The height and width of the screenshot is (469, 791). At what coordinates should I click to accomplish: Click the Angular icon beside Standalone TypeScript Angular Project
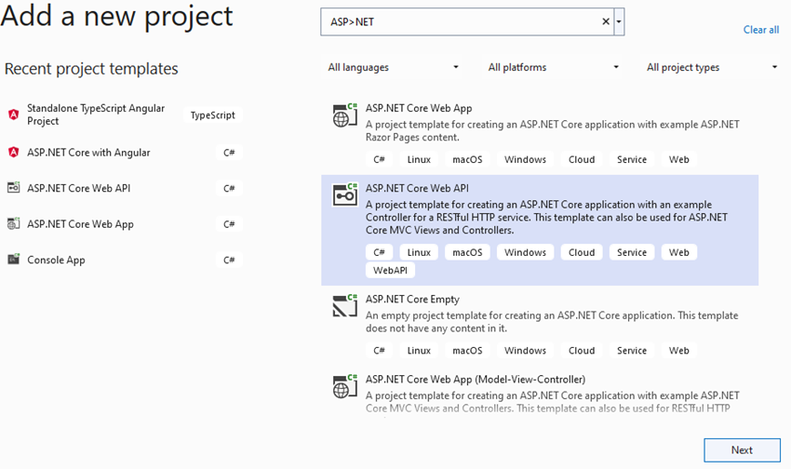coord(14,114)
